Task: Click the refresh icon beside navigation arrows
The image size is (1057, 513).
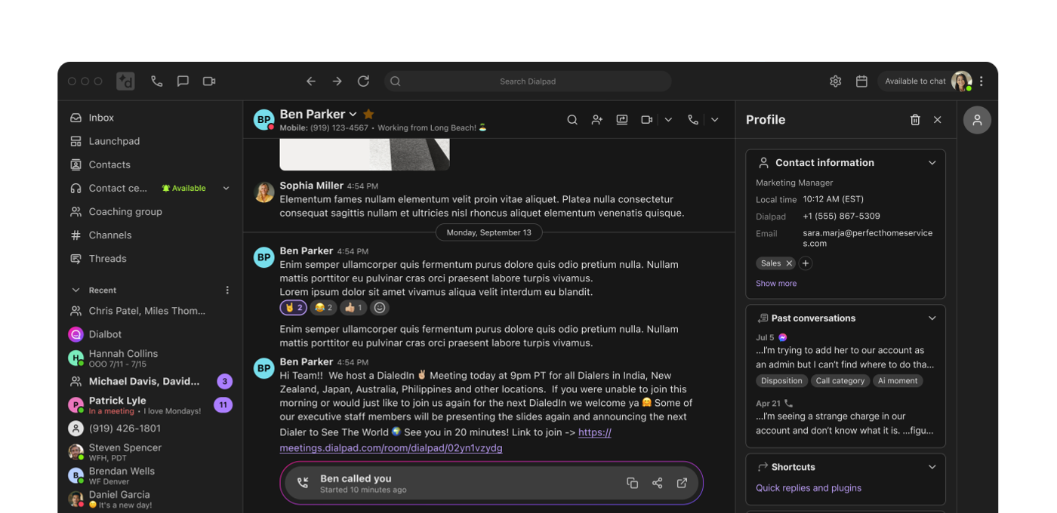Action: [x=363, y=81]
